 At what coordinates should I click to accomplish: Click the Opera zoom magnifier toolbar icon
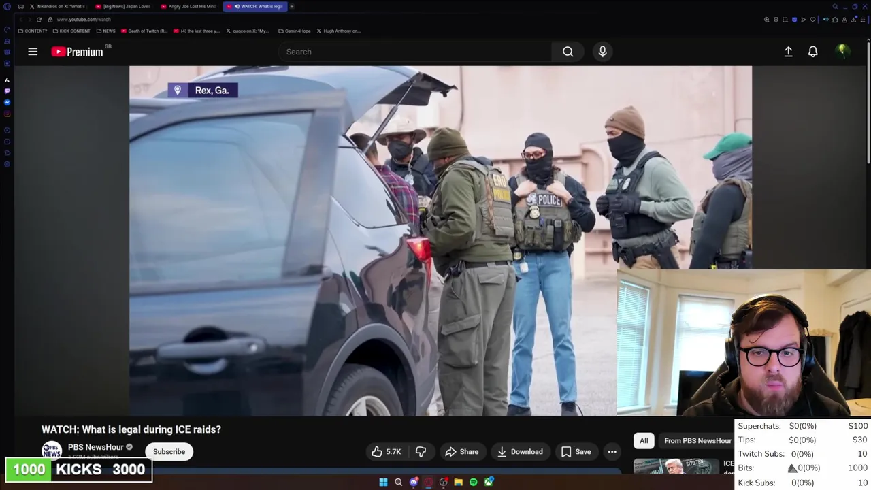[x=767, y=20]
